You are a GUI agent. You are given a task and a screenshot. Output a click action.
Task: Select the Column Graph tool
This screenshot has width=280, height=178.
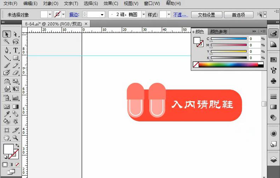(x=16, y=97)
